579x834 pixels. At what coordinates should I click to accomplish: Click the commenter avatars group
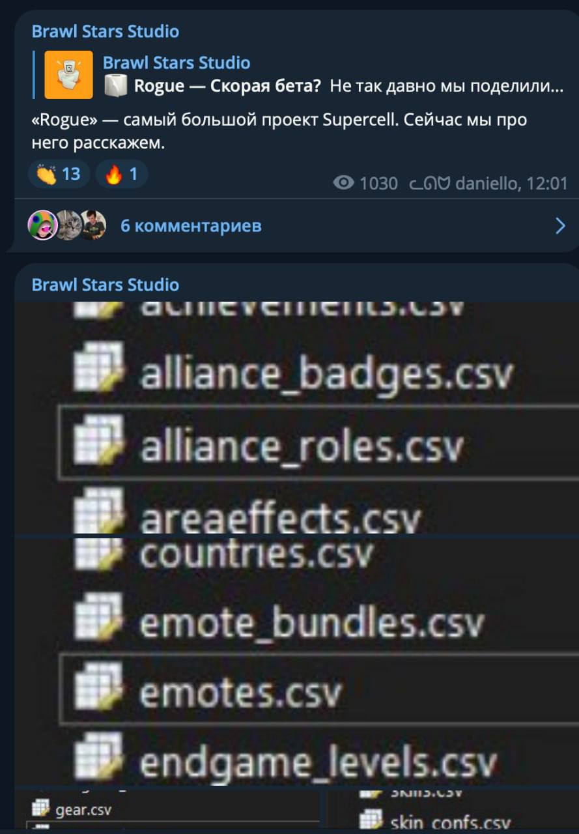[x=67, y=225]
